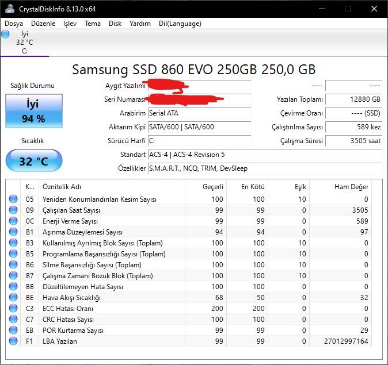The width and height of the screenshot is (388, 365).
Task: Open the İşlev menu
Action: tap(70, 24)
